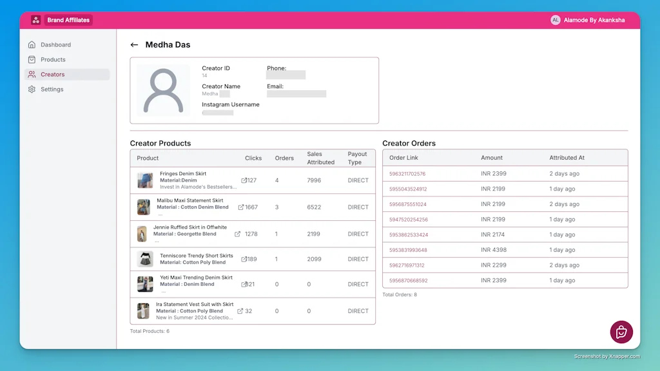Open external link icon for Tenniscore Trendy Short Skirts
Image resolution: width=660 pixels, height=371 pixels.
(244, 260)
